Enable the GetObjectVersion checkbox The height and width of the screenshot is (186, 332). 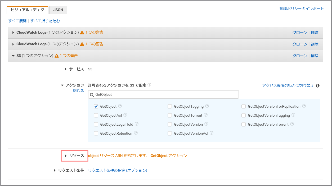[x=170, y=124]
